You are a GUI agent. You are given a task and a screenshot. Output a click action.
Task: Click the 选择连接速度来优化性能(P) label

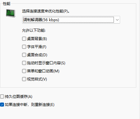(46, 11)
